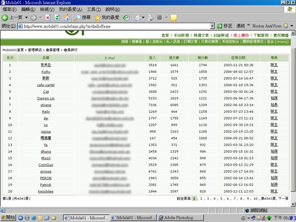Screen dimensions: 296x222
Task: Click the Stop loading red X icon
Action: click(47, 17)
